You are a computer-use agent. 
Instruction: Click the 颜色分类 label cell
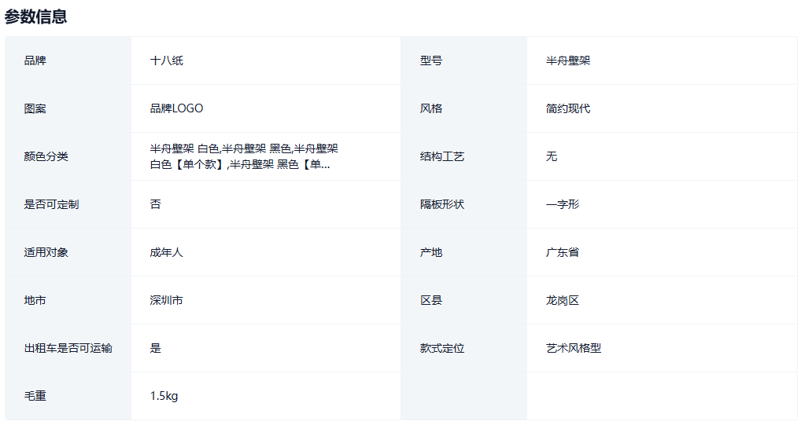46,156
